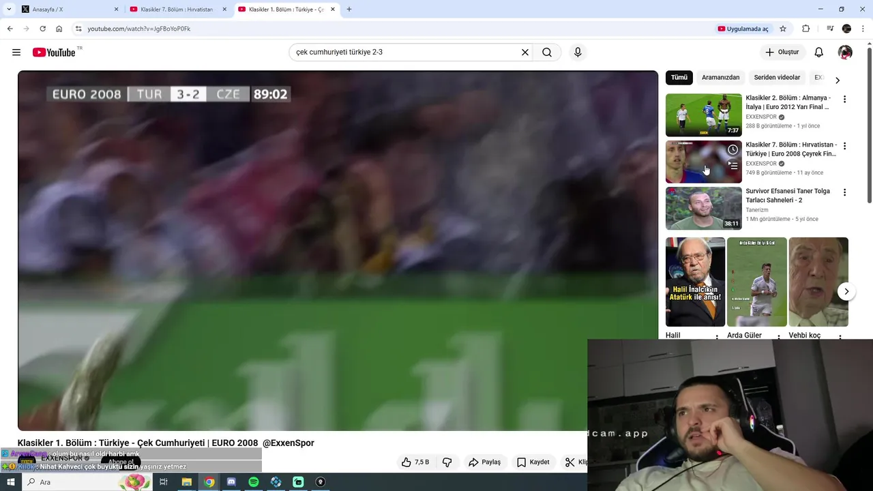Open Arda Güler short video
Screen dimensions: 873x491
(756, 282)
